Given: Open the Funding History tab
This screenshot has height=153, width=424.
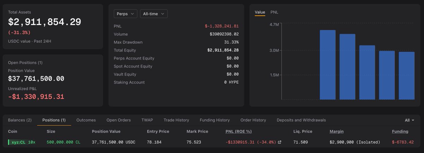Looking at the screenshot, I should (215, 120).
